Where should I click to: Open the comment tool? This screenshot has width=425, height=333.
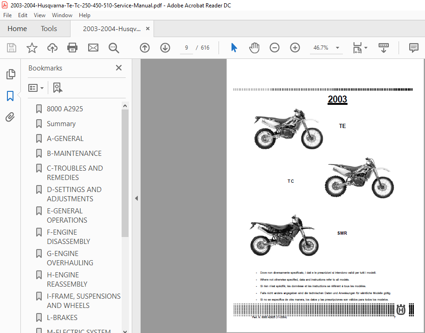coord(413,48)
